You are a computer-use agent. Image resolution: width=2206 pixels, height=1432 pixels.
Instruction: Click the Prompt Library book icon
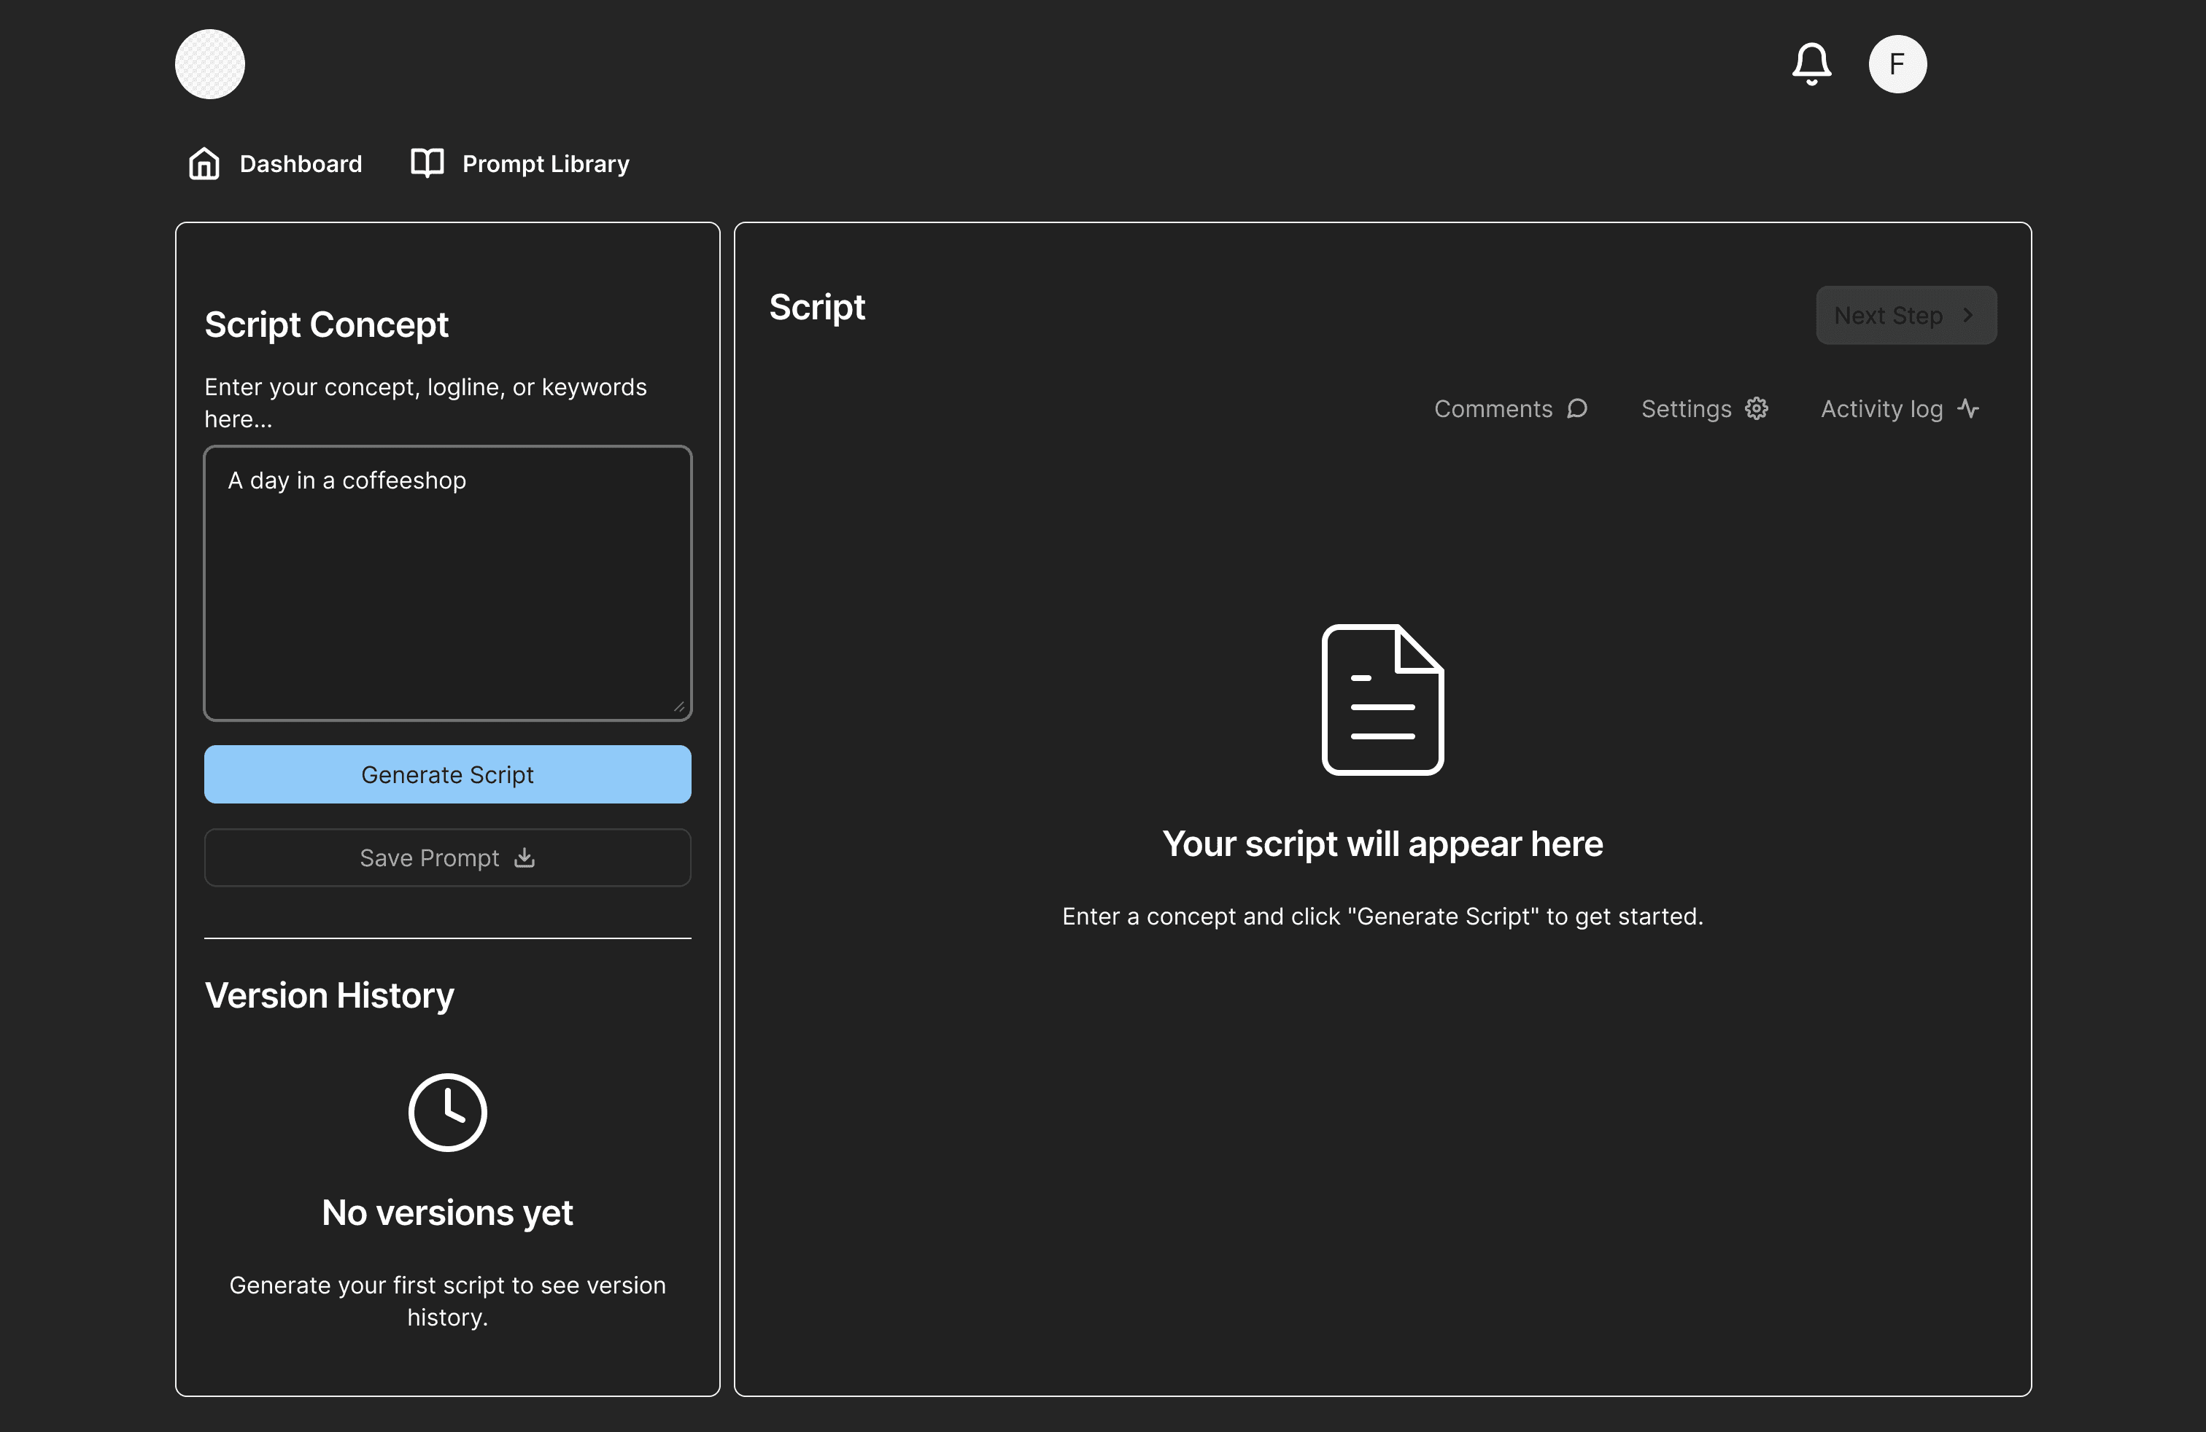pos(427,163)
